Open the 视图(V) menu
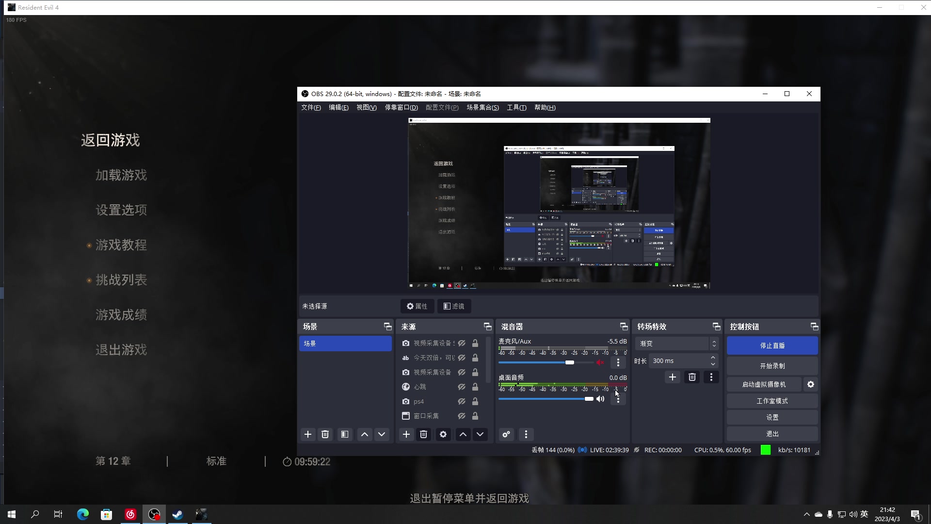The width and height of the screenshot is (931, 524). point(367,107)
